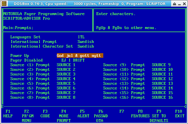Click the Languages Set value ITL

(81, 37)
